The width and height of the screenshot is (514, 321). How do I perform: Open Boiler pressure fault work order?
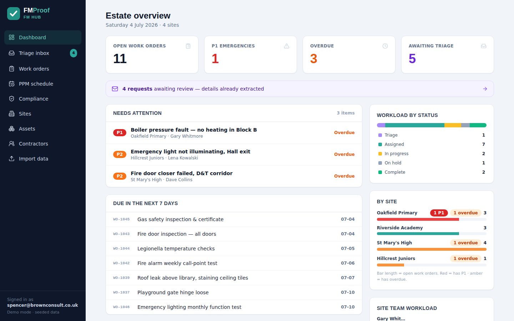coord(234,133)
